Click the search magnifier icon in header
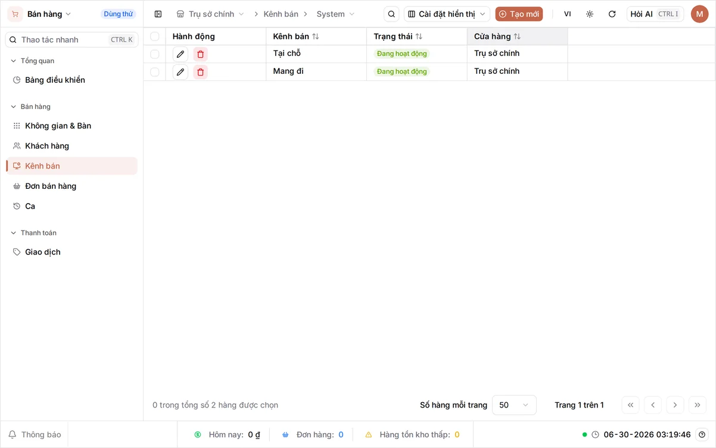 [391, 14]
